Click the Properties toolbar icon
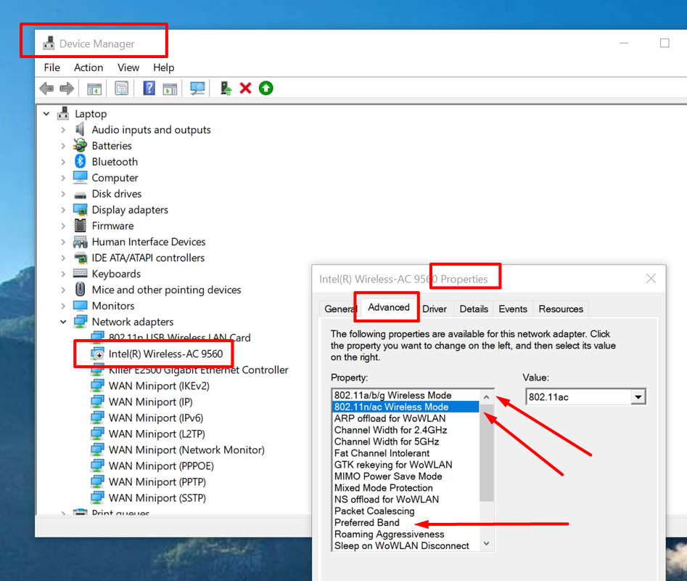 [x=121, y=89]
